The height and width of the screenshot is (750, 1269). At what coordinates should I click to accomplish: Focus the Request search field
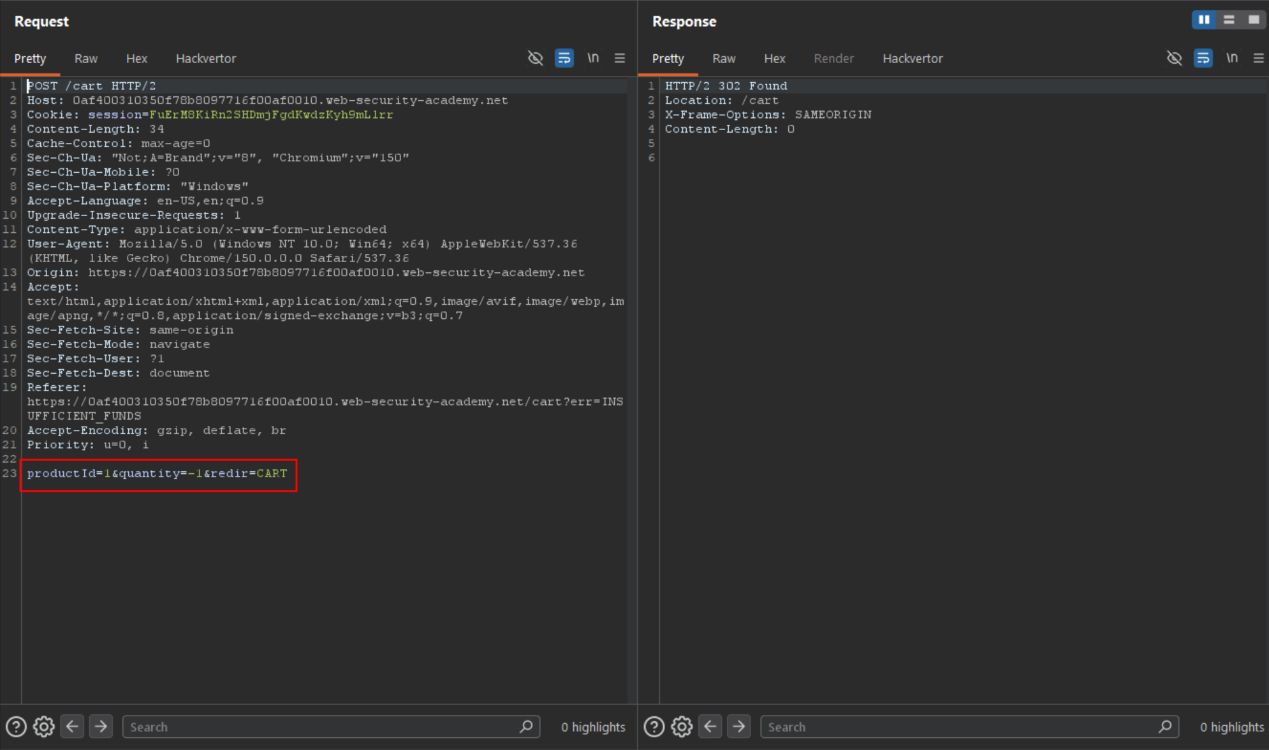[x=331, y=726]
